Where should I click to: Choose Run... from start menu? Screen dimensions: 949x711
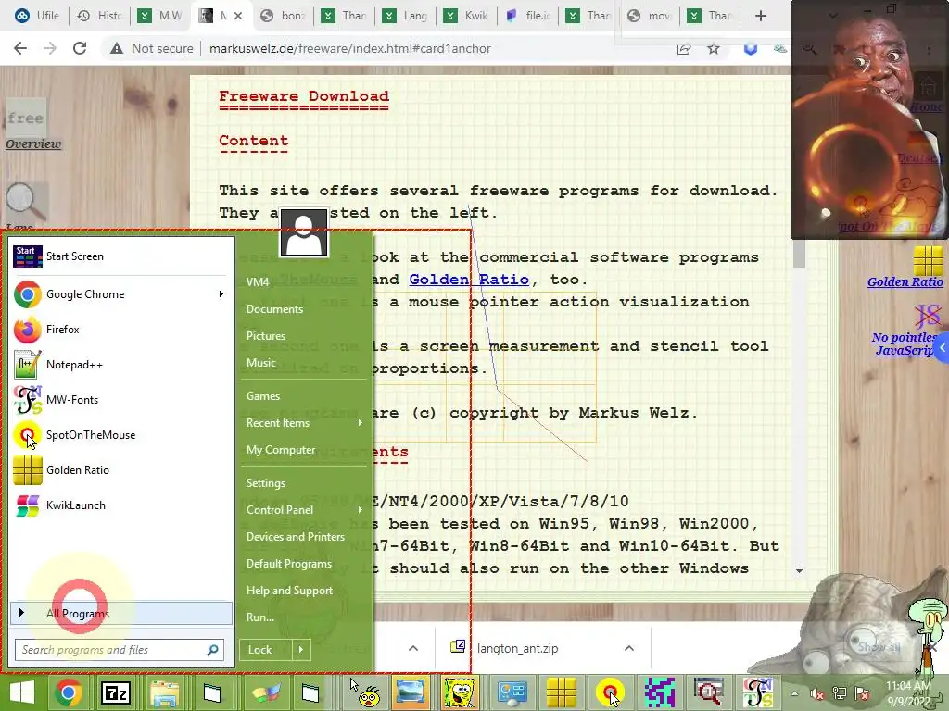pos(259,617)
